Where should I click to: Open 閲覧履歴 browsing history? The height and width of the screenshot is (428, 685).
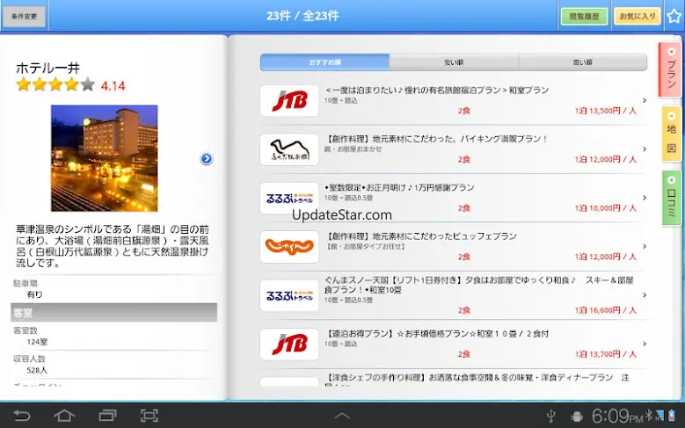coord(584,16)
